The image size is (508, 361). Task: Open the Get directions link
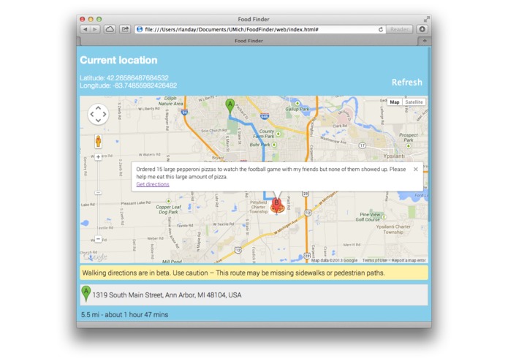click(153, 184)
